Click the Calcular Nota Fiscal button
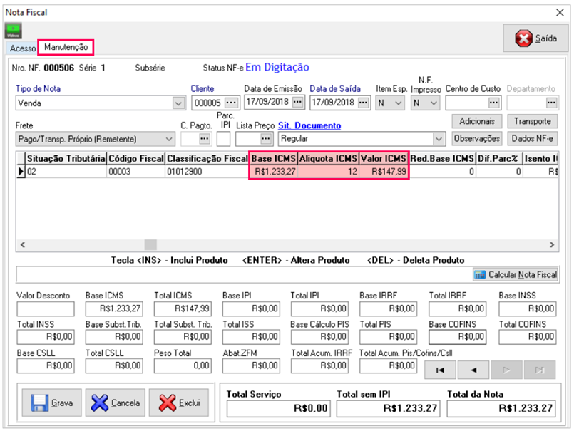The height and width of the screenshot is (431, 574). 516,274
